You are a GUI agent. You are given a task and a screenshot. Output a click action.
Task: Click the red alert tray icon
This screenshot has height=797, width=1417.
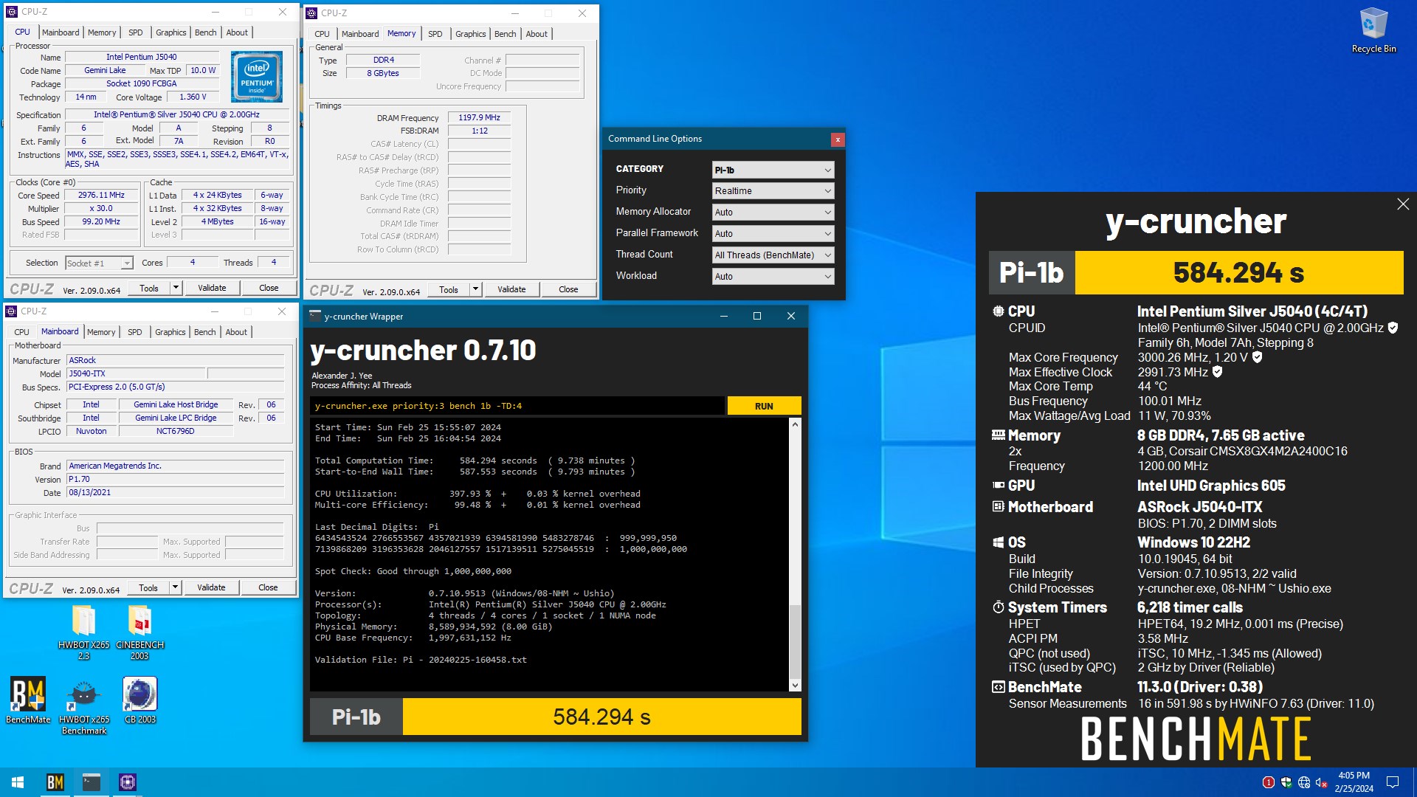coord(1268,782)
